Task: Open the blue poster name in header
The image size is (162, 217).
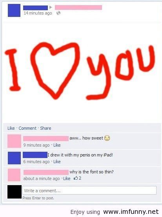Action: tap(35, 8)
